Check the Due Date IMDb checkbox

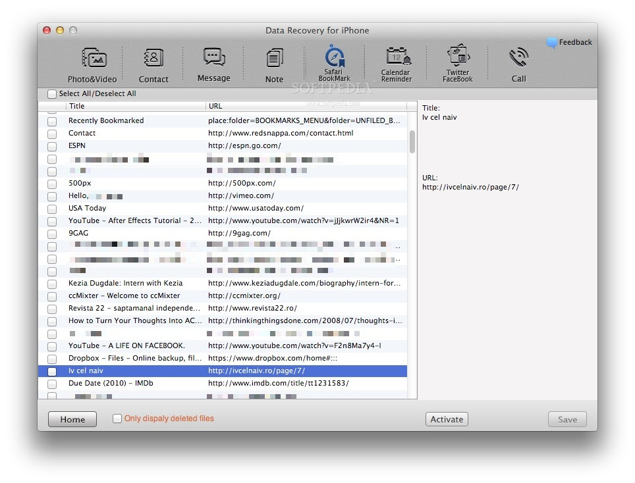(52, 384)
